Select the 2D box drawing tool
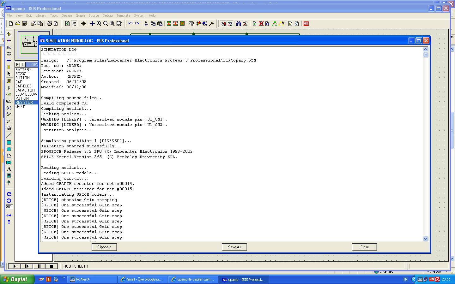The image size is (455, 284). pos(9,143)
